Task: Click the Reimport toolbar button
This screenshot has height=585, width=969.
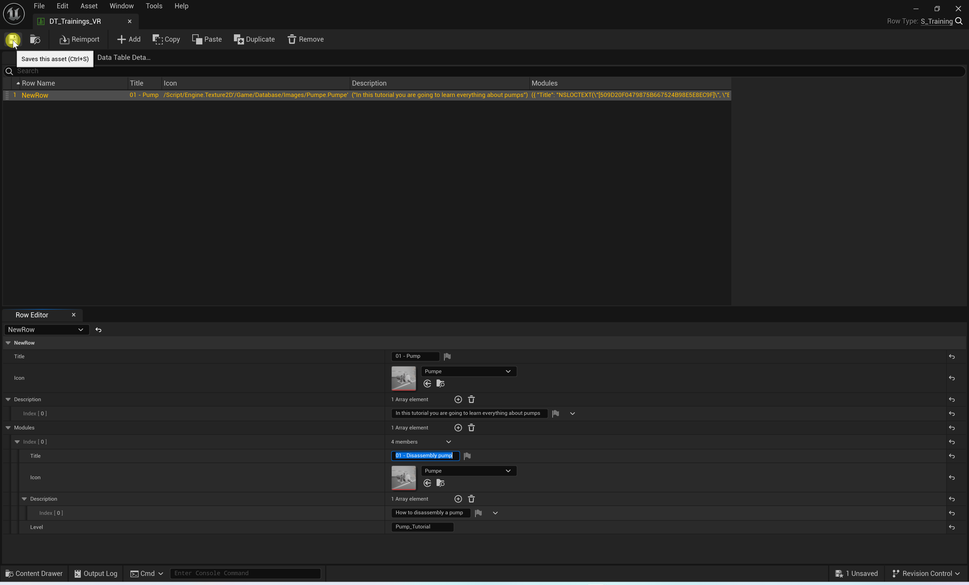Action: pos(79,39)
